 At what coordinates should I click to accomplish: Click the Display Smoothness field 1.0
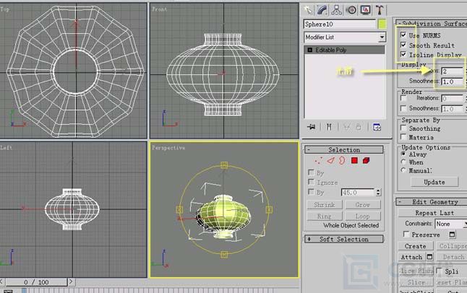point(452,82)
